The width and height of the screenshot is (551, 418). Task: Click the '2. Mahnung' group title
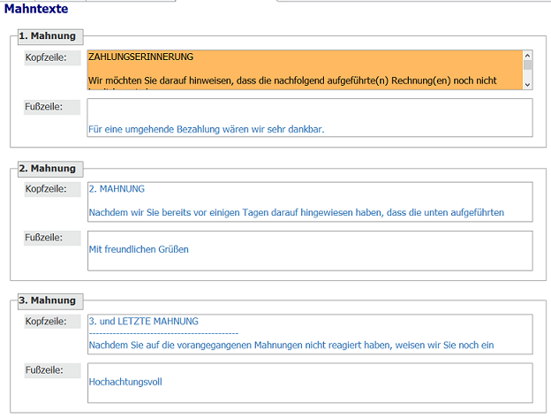pyautogui.click(x=48, y=168)
